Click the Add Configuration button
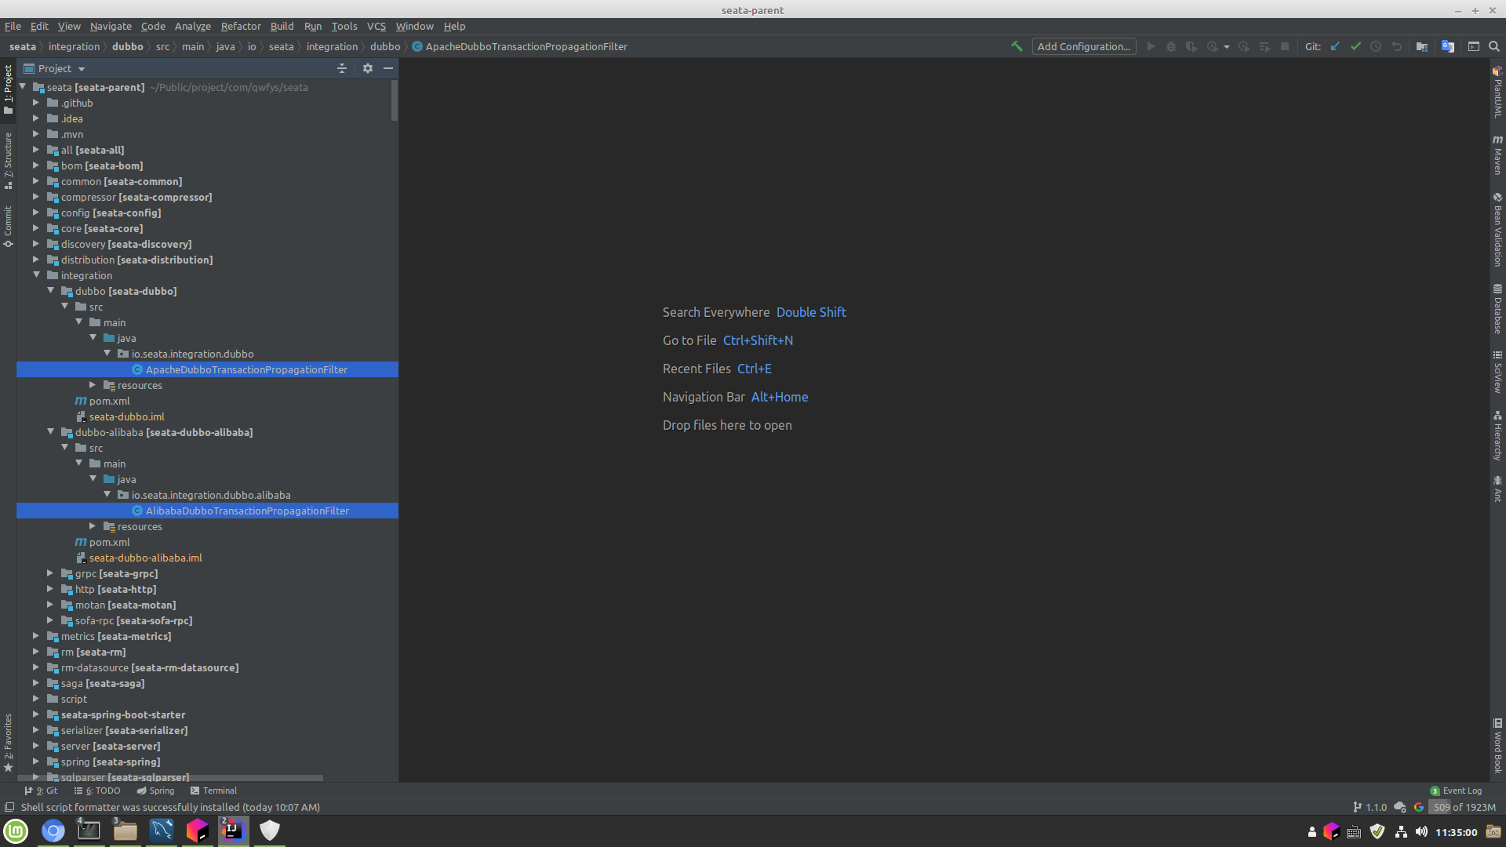 (x=1084, y=46)
